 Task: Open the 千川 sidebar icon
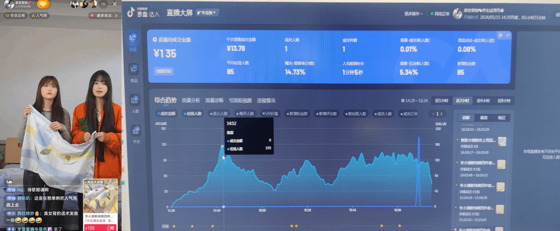point(136,133)
